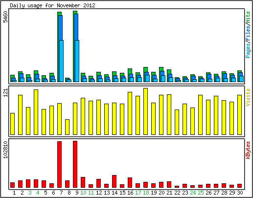Click the day 10 green weekend label

point(83,193)
